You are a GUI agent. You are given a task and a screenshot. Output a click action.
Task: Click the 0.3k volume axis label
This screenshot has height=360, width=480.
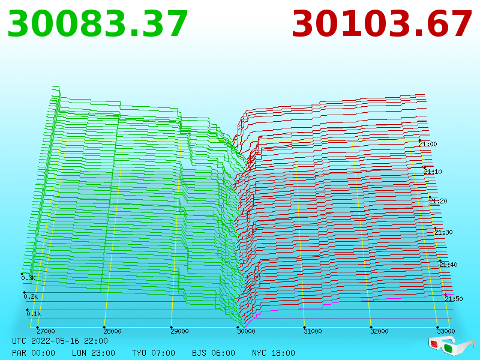coord(28,278)
